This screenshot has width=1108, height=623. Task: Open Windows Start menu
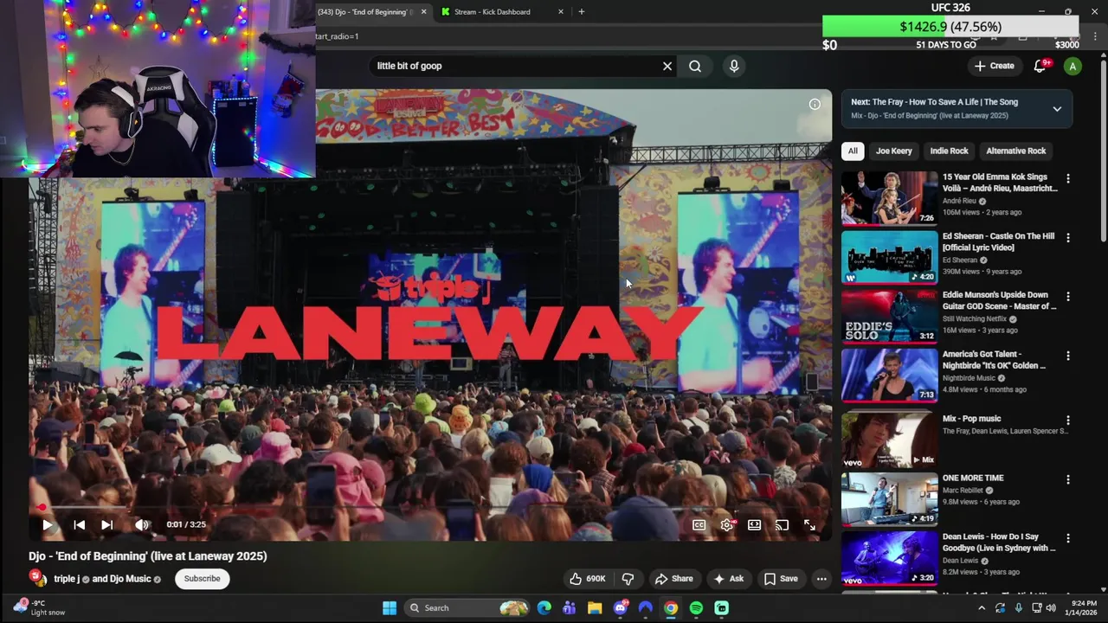390,608
